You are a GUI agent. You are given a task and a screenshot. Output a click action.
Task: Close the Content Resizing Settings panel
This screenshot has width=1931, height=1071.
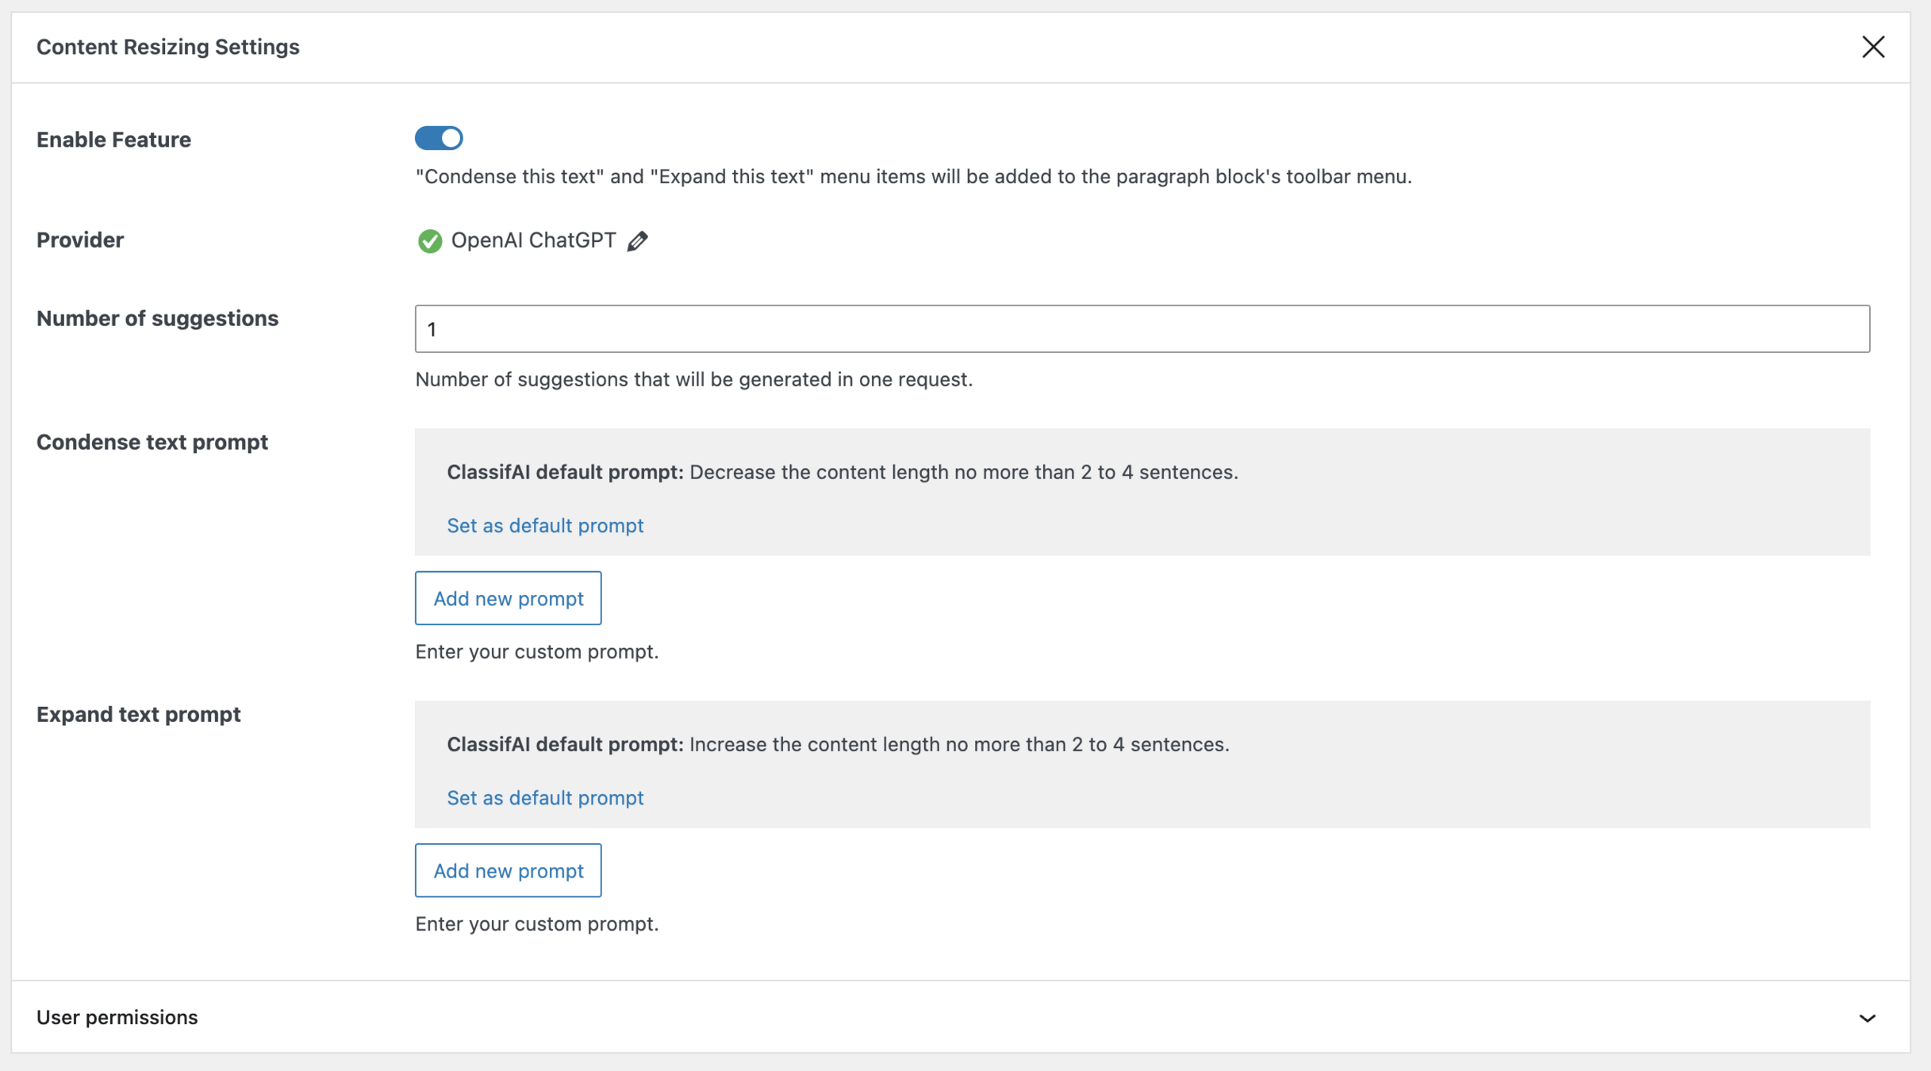[1873, 47]
